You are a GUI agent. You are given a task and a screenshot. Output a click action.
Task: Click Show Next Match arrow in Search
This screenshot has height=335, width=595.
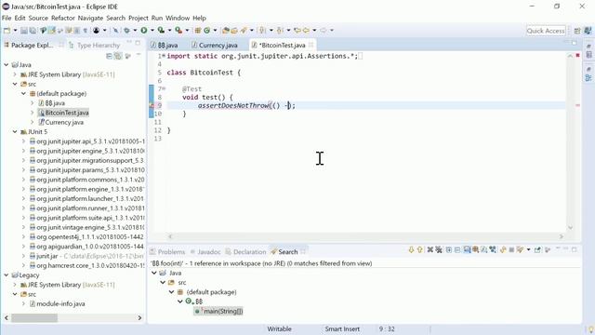(411, 249)
